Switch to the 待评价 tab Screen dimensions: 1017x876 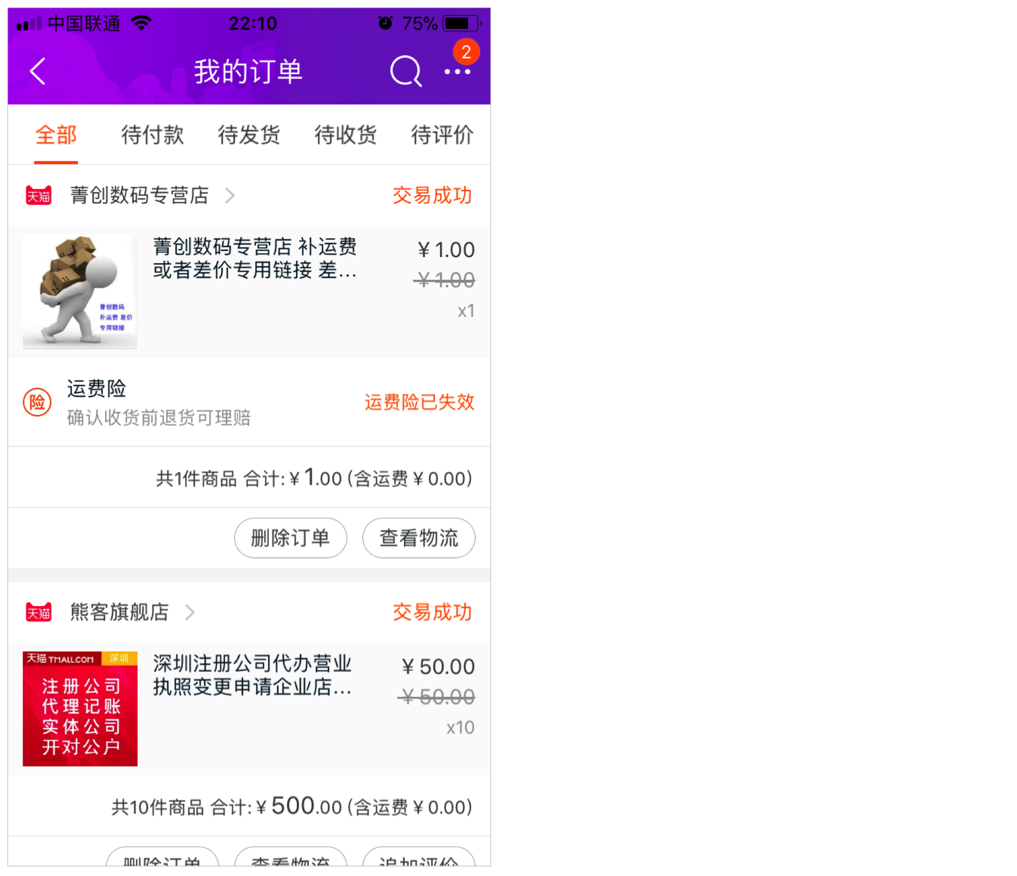442,135
